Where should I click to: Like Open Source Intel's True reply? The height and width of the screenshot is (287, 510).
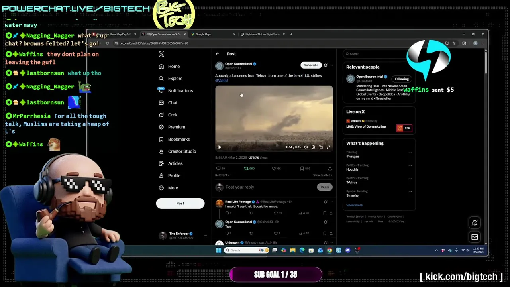tap(277, 234)
